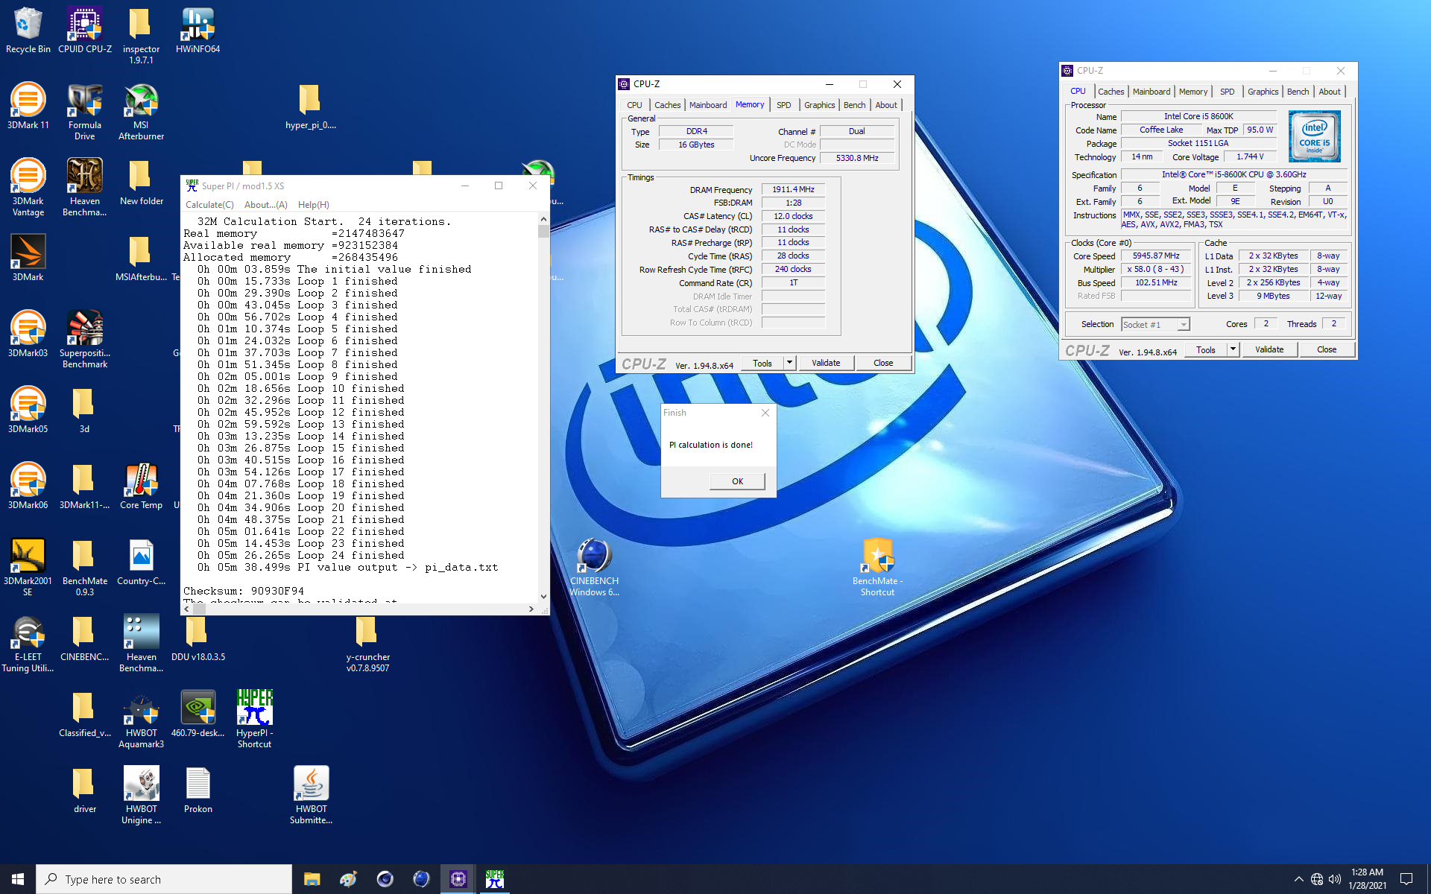The width and height of the screenshot is (1431, 894).
Task: Open 3DMark Vantage desktop icon
Action: tap(28, 188)
